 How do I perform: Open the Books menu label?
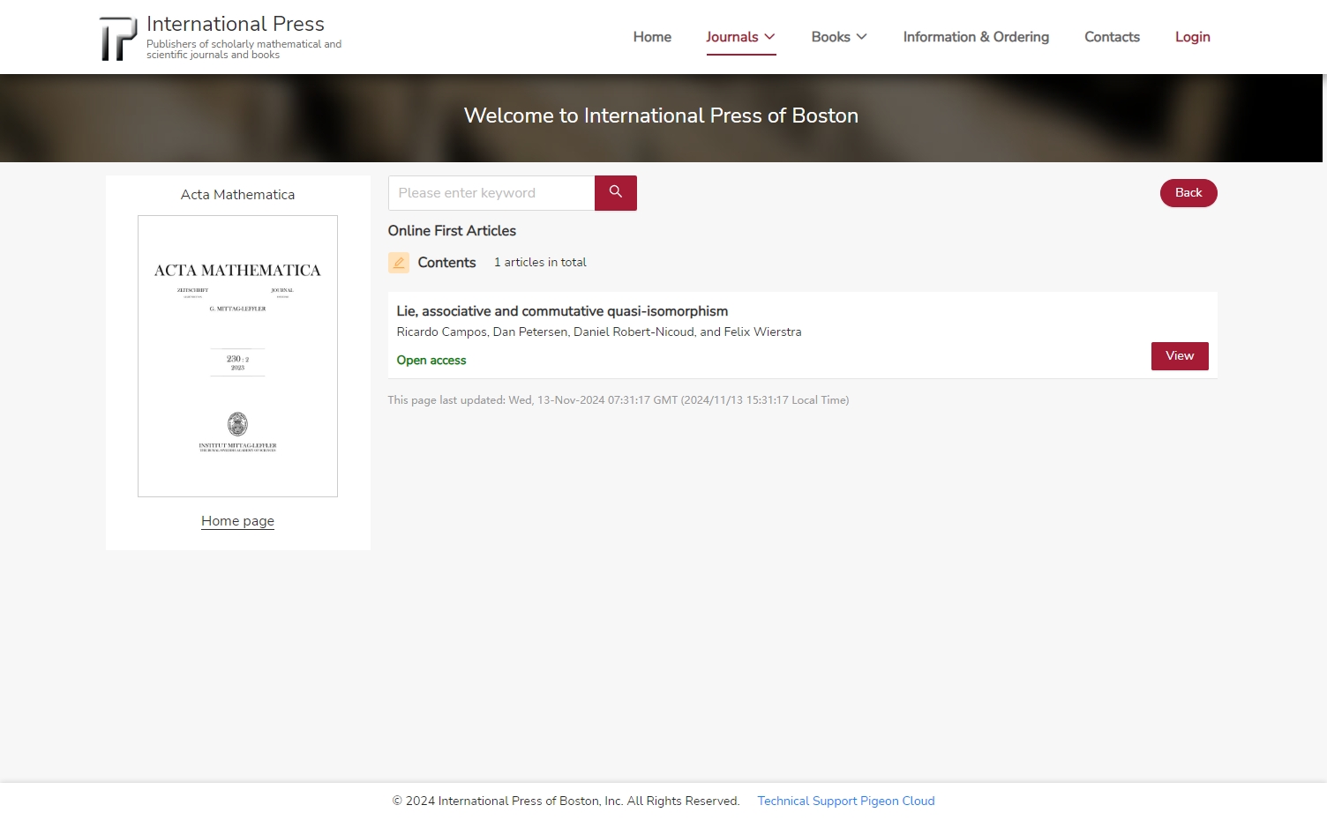[831, 37]
